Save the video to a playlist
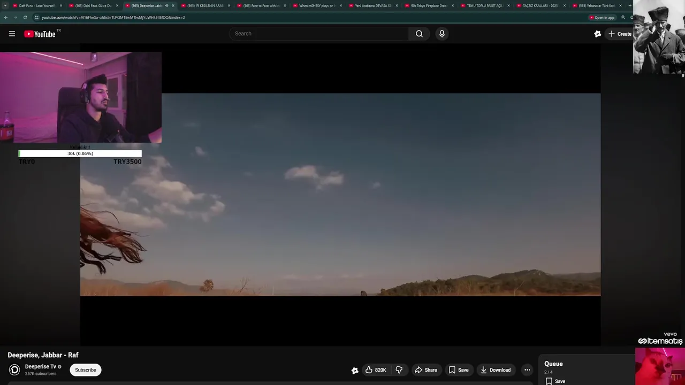Screen dimensions: 685x385 coord(459,370)
